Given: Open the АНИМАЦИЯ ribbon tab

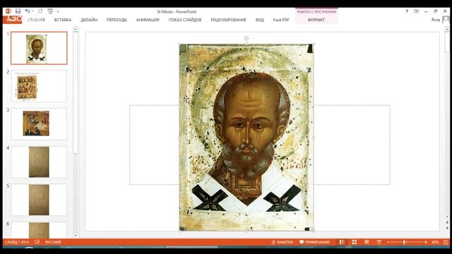Looking at the screenshot, I should click(x=148, y=20).
